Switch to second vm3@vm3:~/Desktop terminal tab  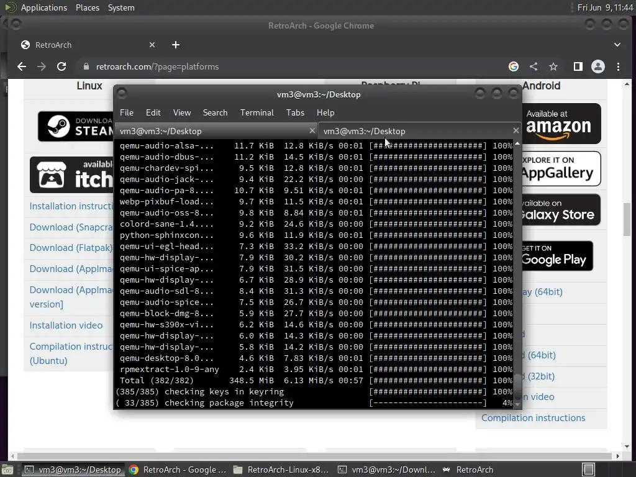point(420,131)
